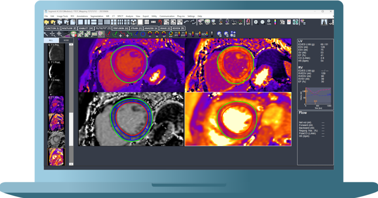Viewport: 378px width, 198px height.
Task: Open the Plug-ins menu
Action: (x=181, y=16)
